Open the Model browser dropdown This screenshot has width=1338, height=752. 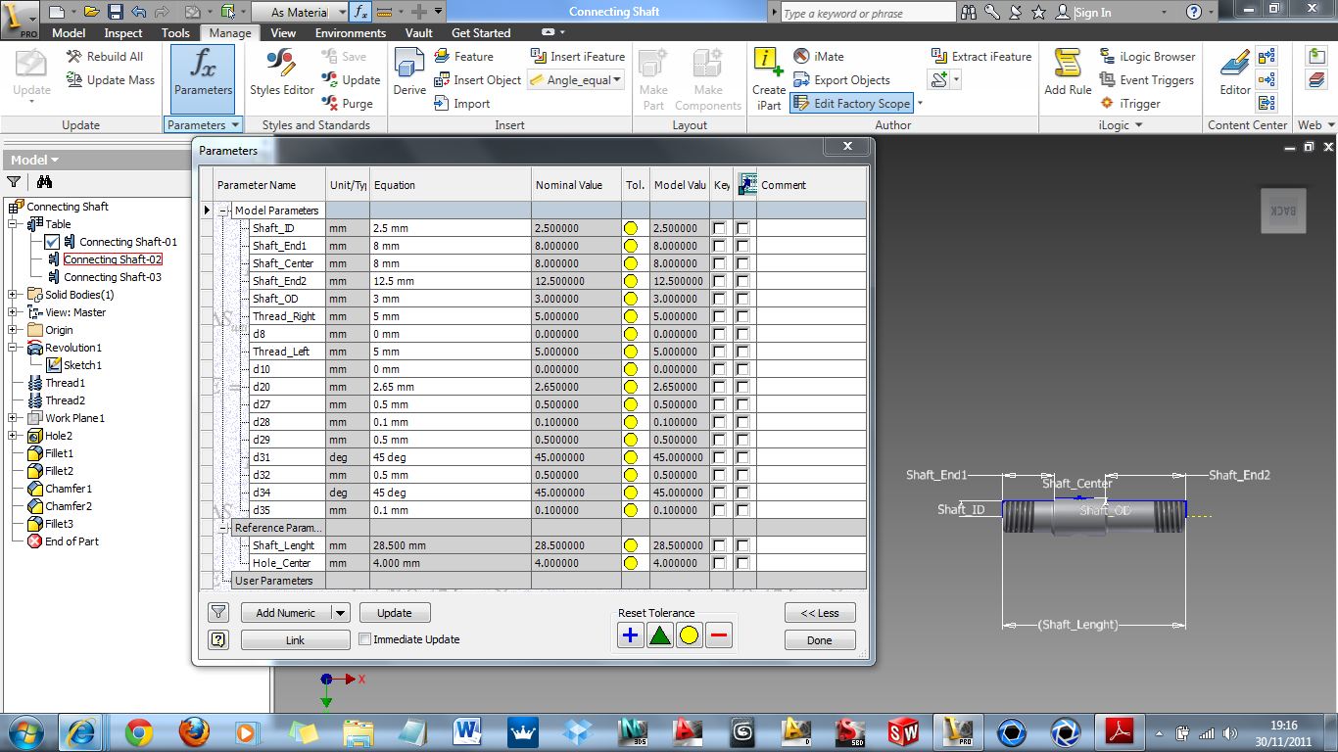point(53,160)
